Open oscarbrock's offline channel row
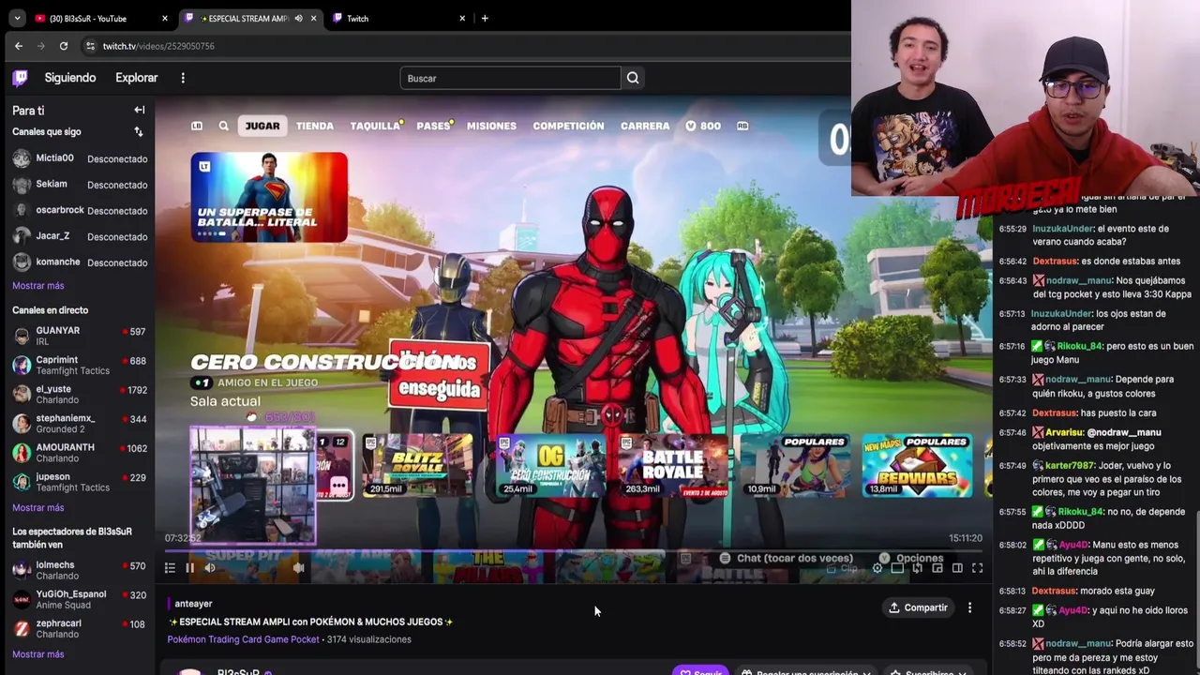1200x675 pixels. [79, 210]
